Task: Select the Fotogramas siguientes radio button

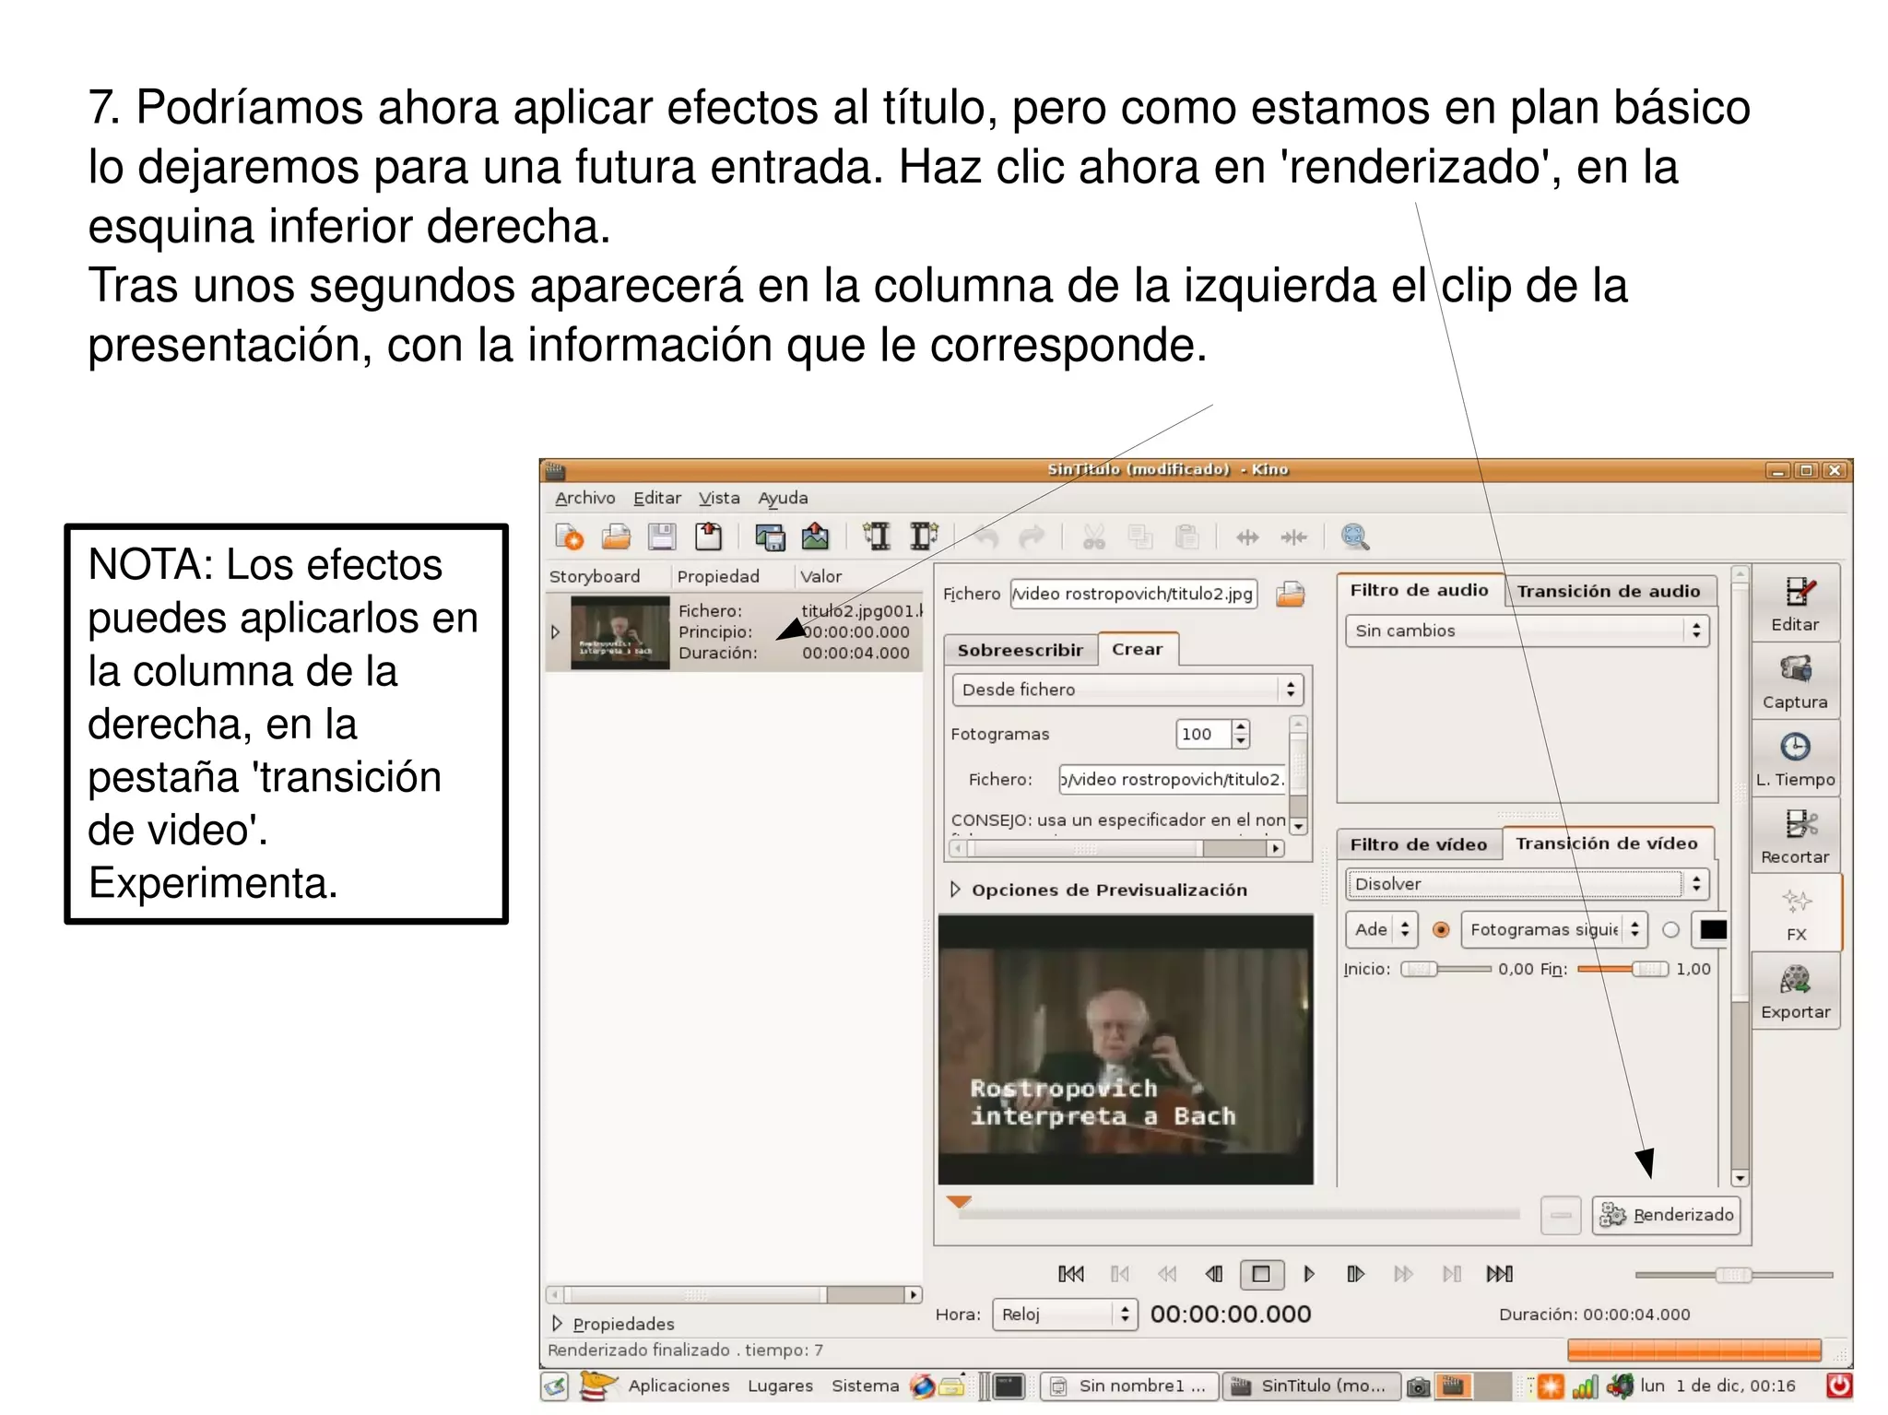Action: pos(1441,930)
